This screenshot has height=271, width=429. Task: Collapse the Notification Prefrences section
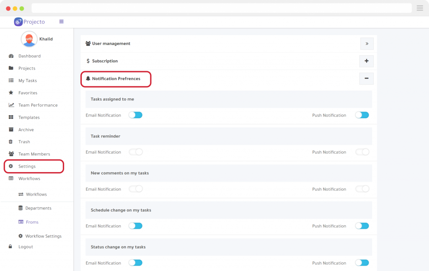(x=366, y=78)
